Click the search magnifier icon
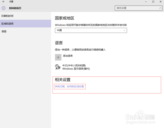Screen dimensions: 164x128 coord(160,8)
